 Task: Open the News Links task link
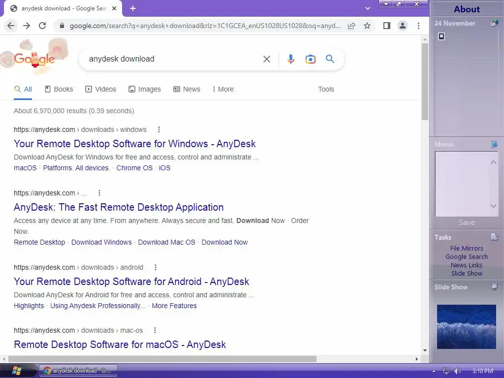[x=467, y=265]
